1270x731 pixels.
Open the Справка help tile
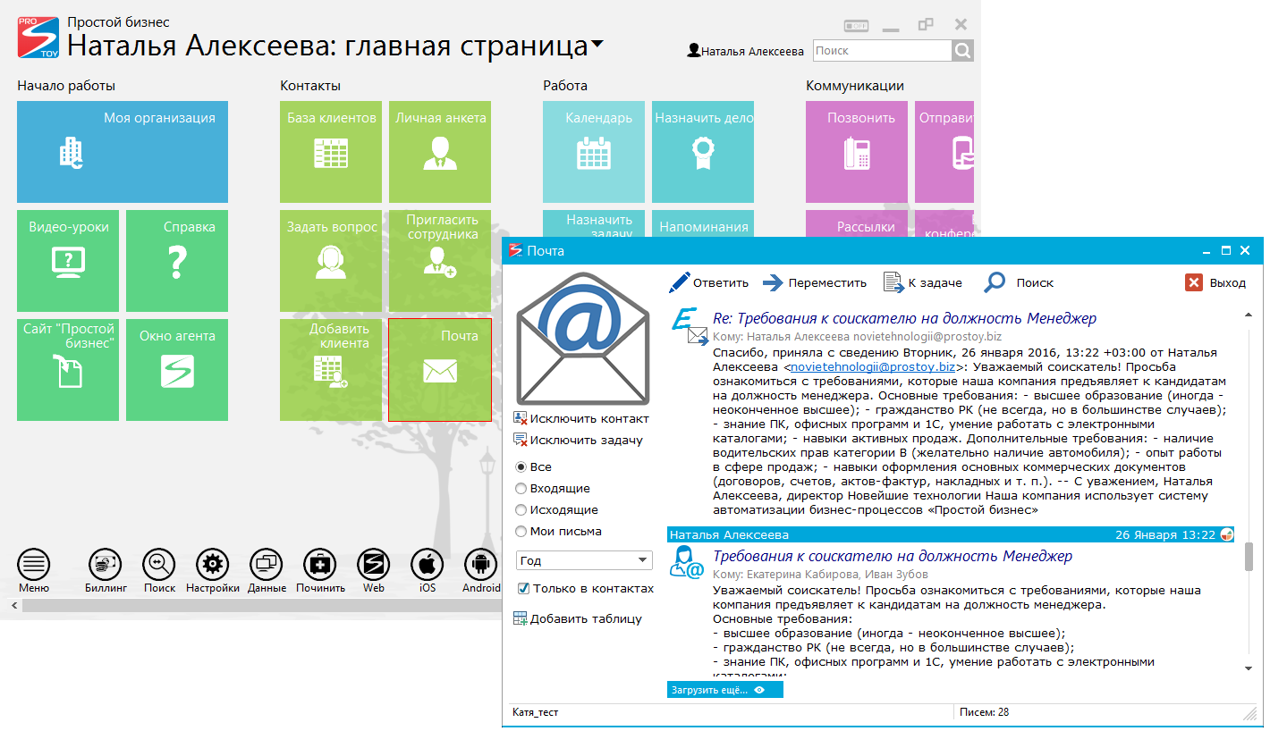tap(177, 261)
